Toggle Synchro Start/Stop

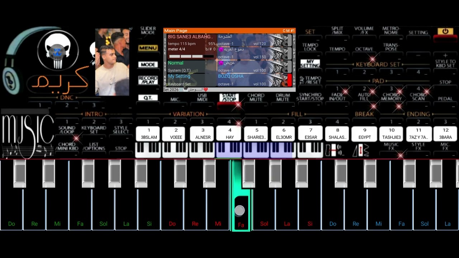click(310, 97)
